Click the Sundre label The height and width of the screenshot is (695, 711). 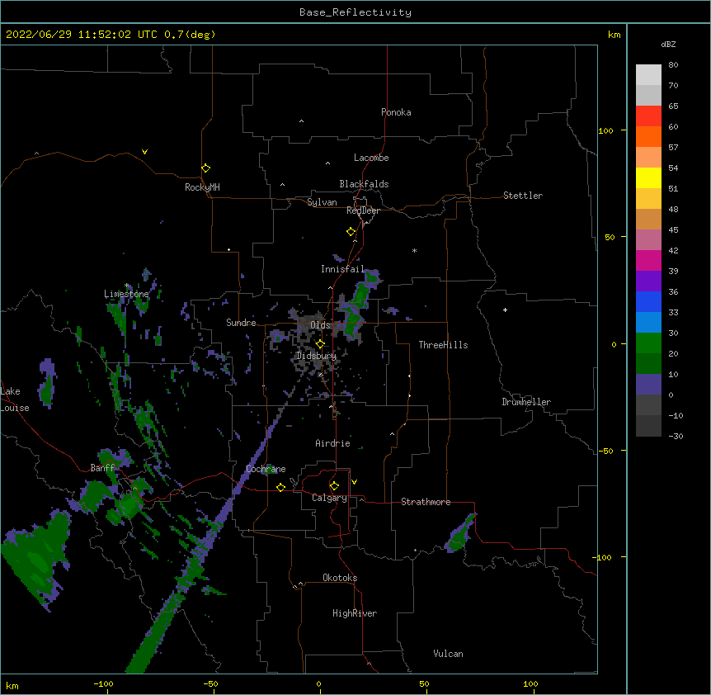241,323
